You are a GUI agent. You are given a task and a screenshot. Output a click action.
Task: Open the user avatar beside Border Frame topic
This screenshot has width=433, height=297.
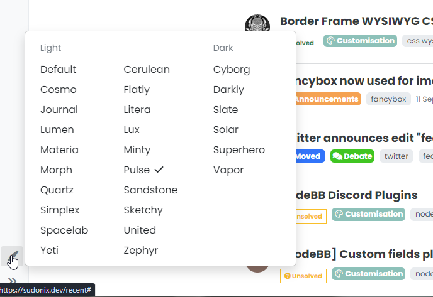click(257, 26)
